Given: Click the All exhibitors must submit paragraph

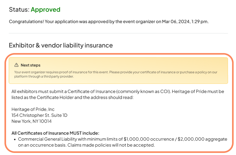Looking at the screenshot, I should click(x=117, y=91).
